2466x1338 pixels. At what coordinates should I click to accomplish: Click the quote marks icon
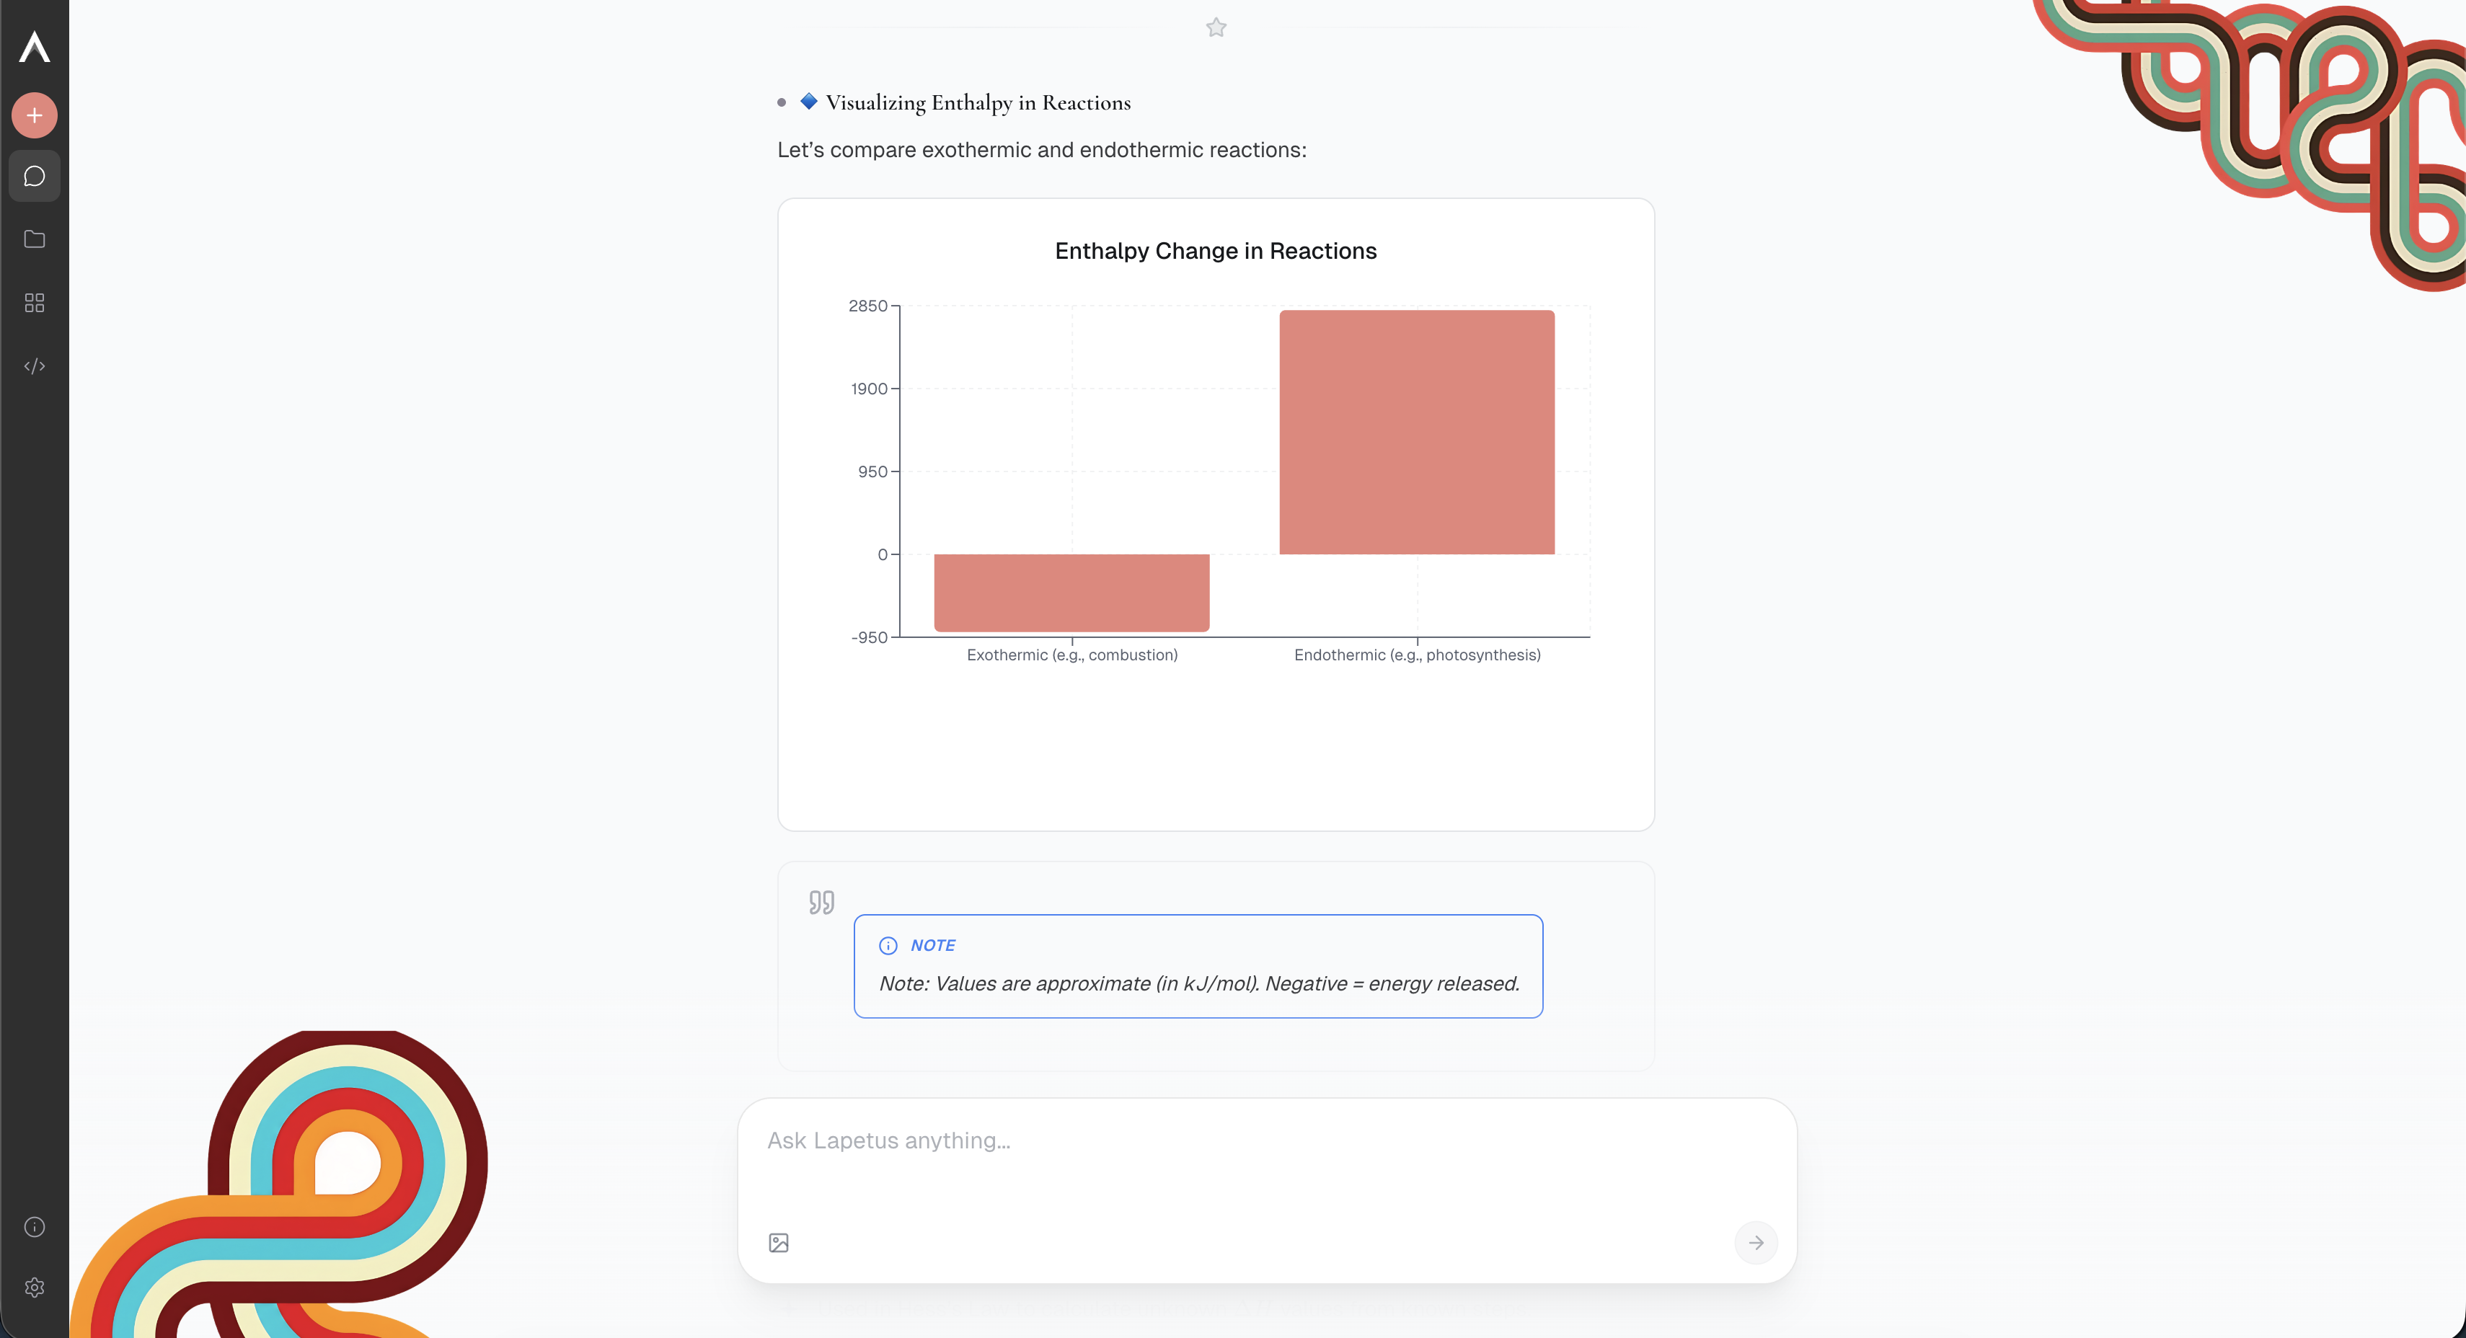[x=821, y=902]
